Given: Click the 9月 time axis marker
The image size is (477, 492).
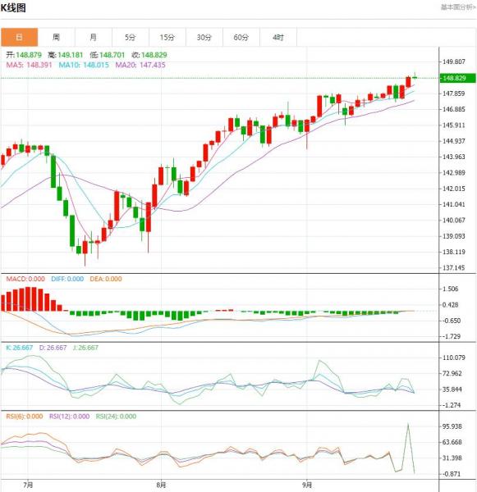Looking at the screenshot, I should (307, 485).
